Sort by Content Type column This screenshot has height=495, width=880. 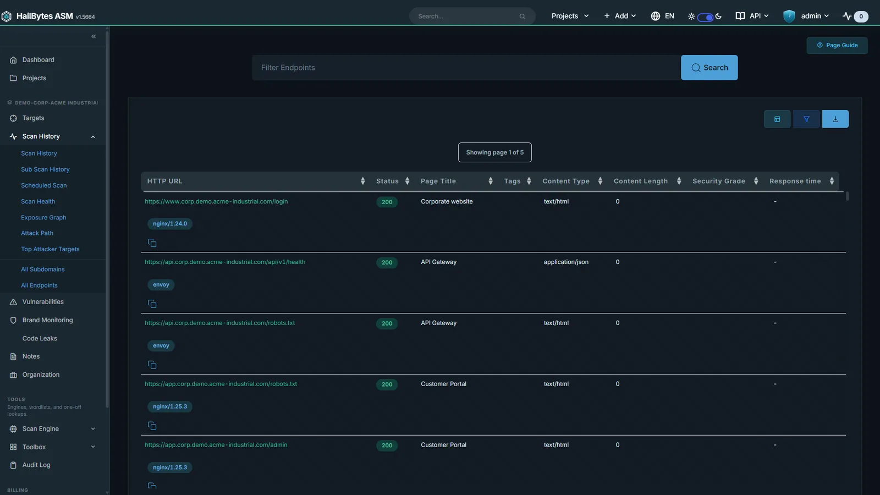pyautogui.click(x=600, y=181)
